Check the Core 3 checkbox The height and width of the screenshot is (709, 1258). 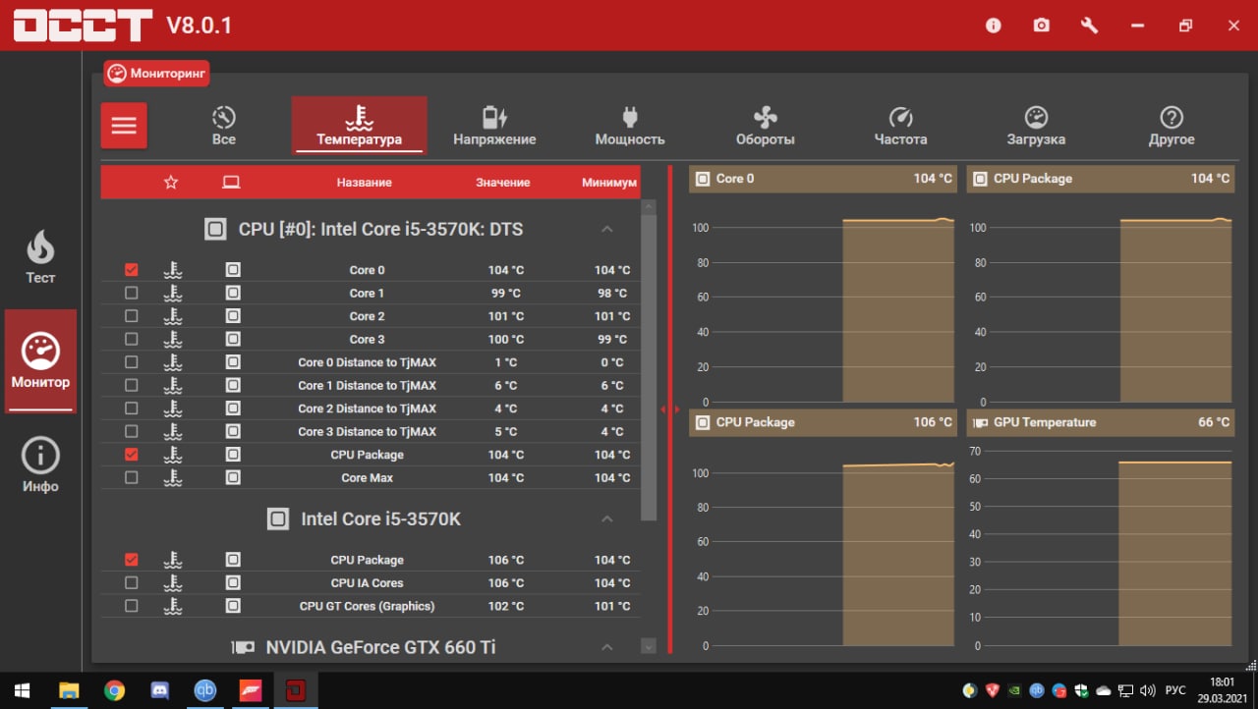(132, 339)
